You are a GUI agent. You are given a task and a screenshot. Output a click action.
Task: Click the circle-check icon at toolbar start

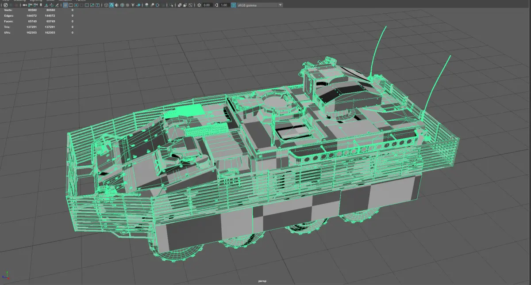click(5, 5)
